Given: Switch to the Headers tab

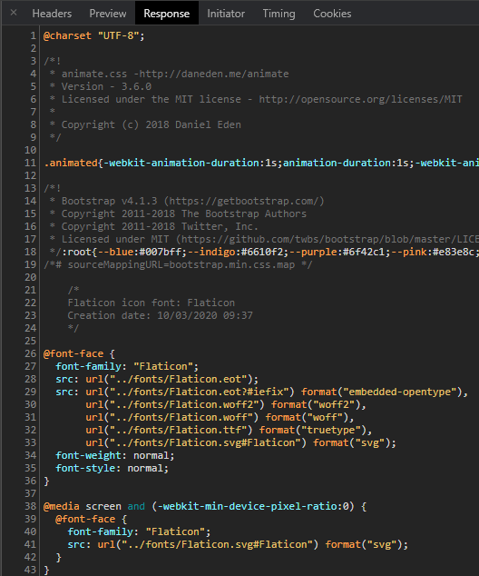Looking at the screenshot, I should coord(52,14).
